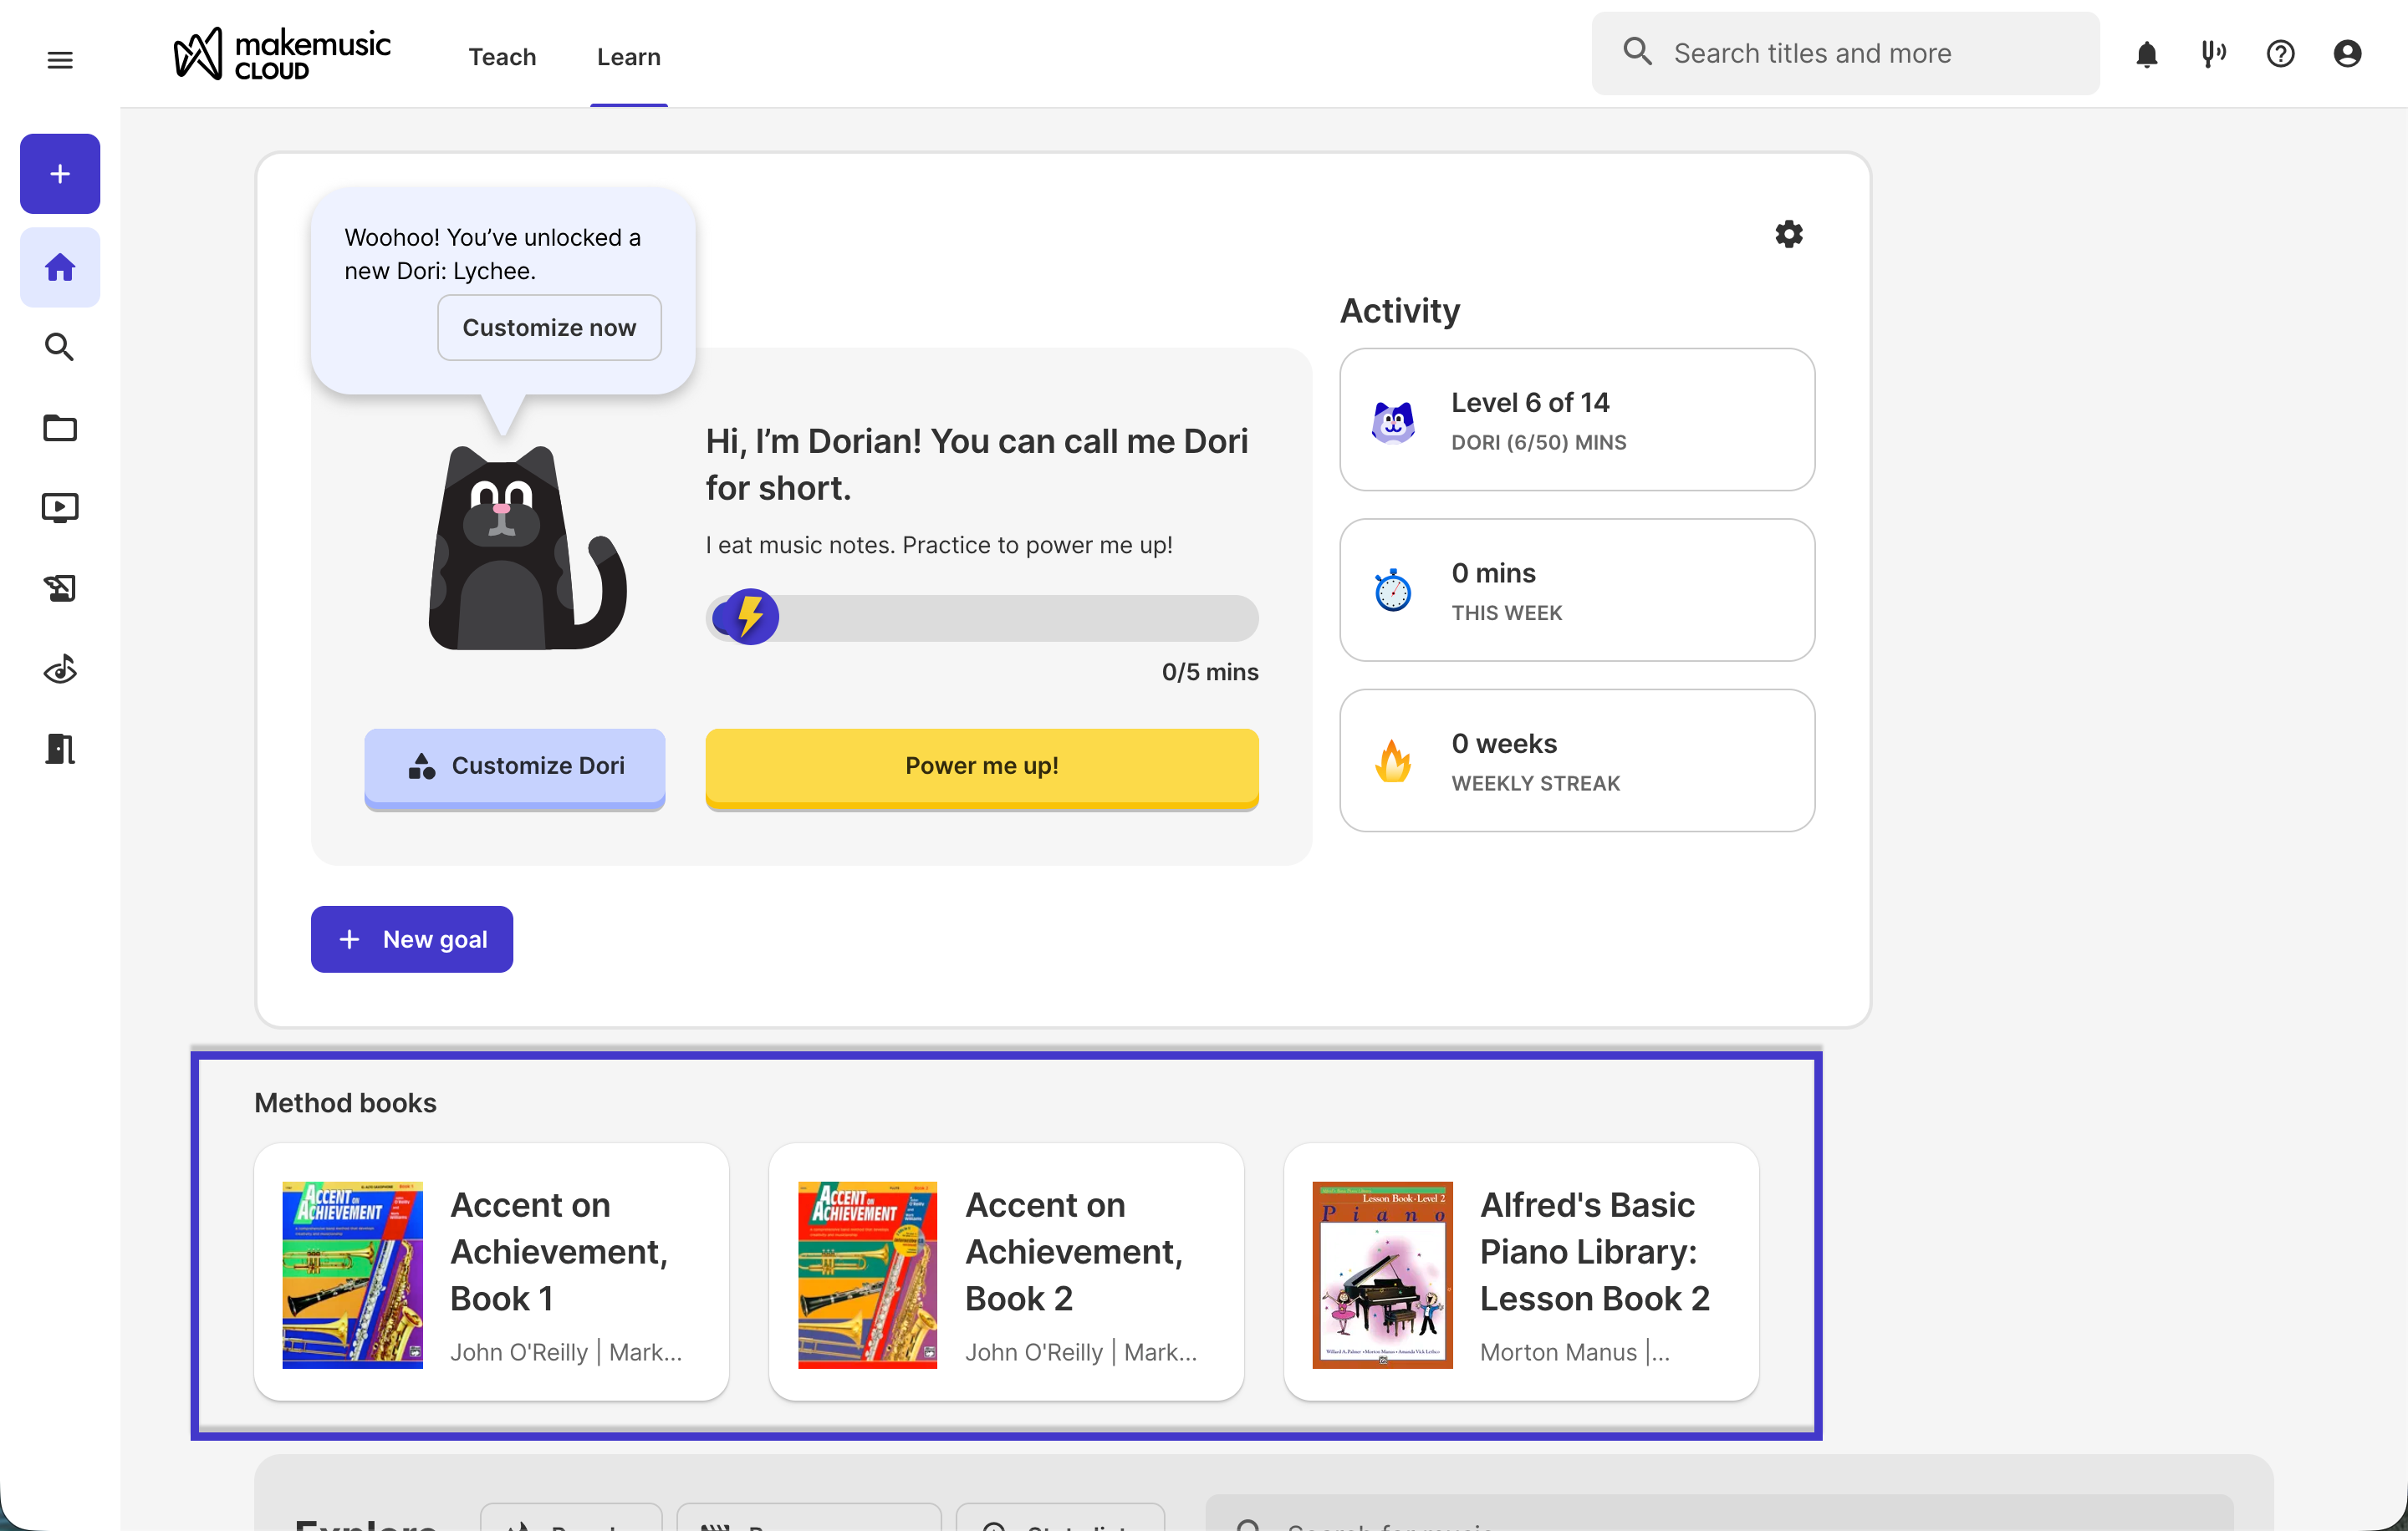Open Alfred's Basic Piano Library book card
2408x1531 pixels.
click(x=1521, y=1272)
